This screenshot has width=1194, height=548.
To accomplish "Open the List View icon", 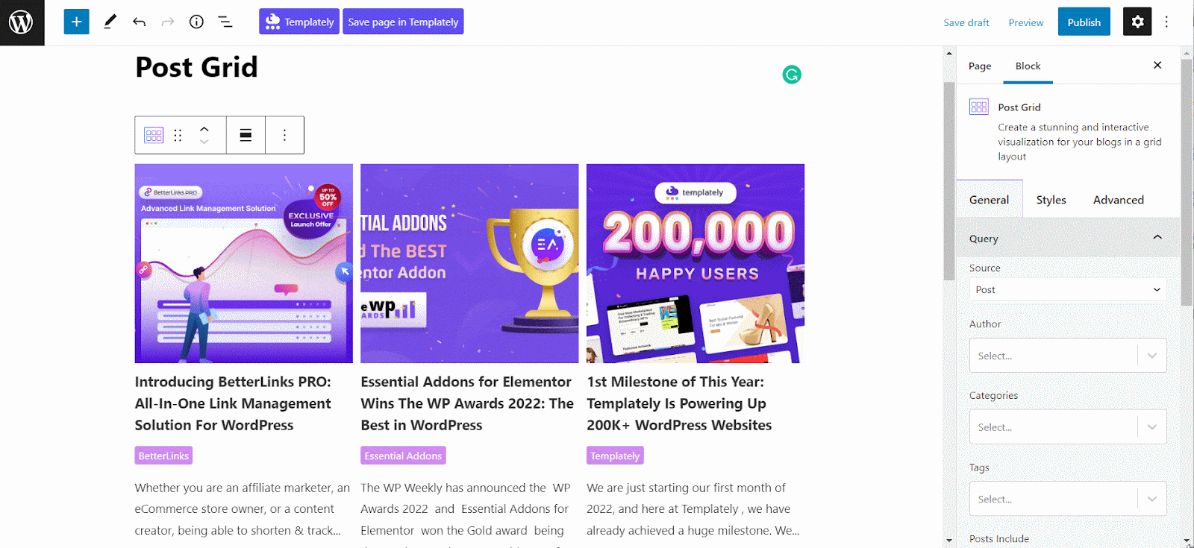I will [225, 22].
